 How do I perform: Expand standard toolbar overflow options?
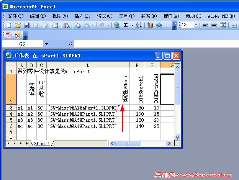pos(175,25)
